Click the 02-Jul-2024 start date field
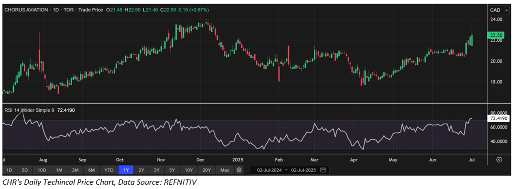The width and height of the screenshot is (515, 189). pos(269,170)
